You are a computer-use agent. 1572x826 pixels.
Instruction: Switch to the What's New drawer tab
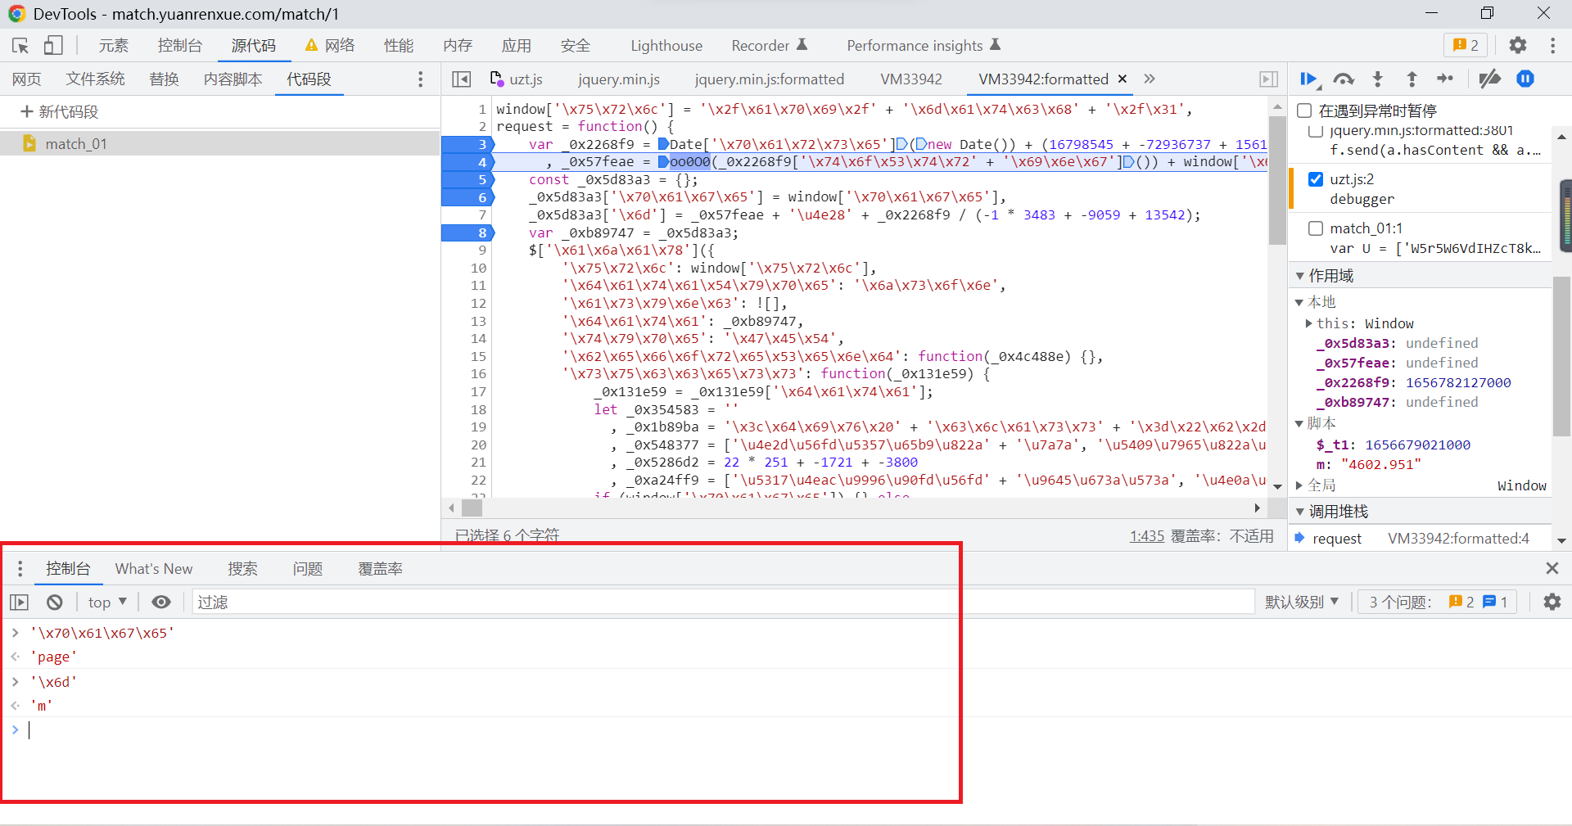[x=154, y=568]
